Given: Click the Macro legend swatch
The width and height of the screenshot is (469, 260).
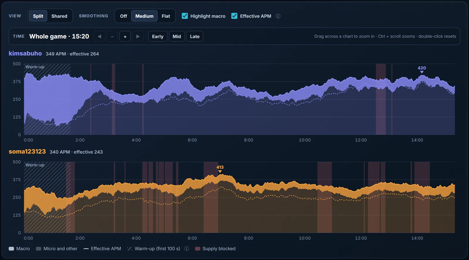Looking at the screenshot, I should tap(11, 249).
